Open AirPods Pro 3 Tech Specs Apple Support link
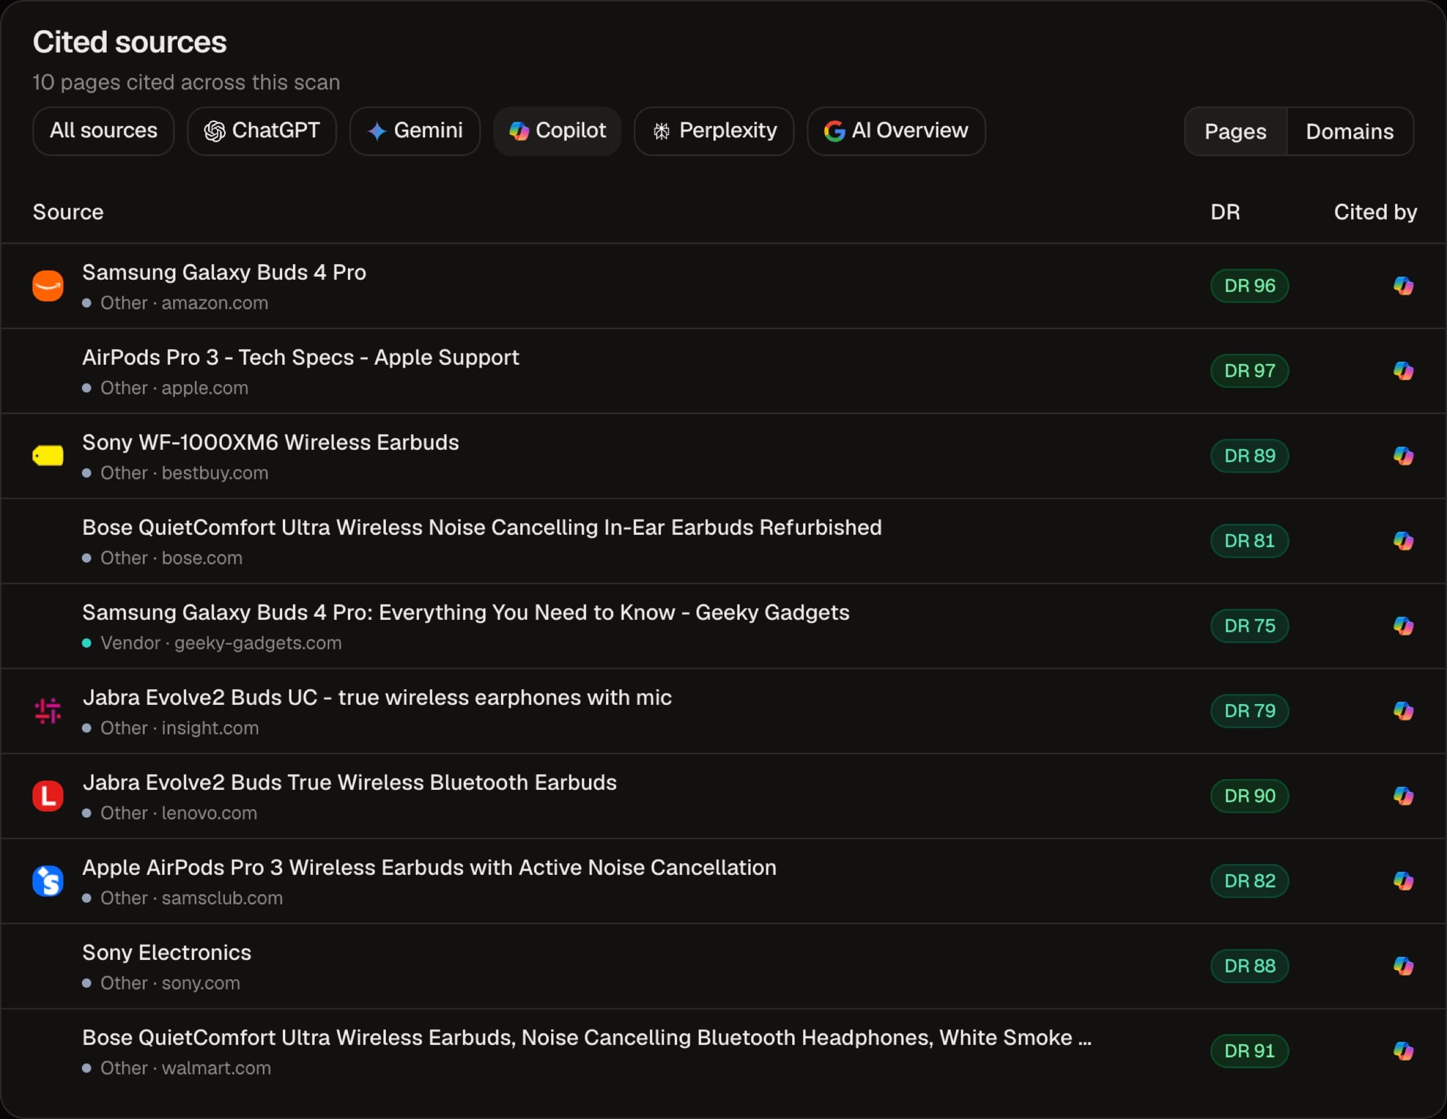Viewport: 1447px width, 1119px height. [301, 358]
